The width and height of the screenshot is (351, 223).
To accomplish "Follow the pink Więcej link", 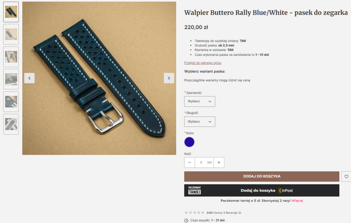I will point(297,201).
